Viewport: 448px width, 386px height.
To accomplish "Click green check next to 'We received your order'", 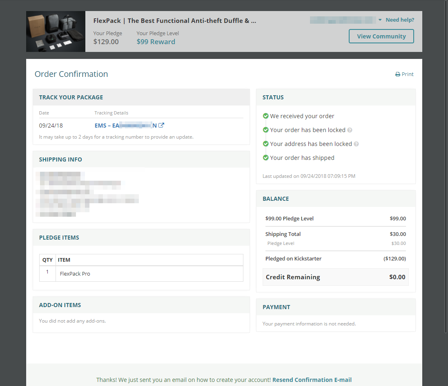I will tap(266, 116).
